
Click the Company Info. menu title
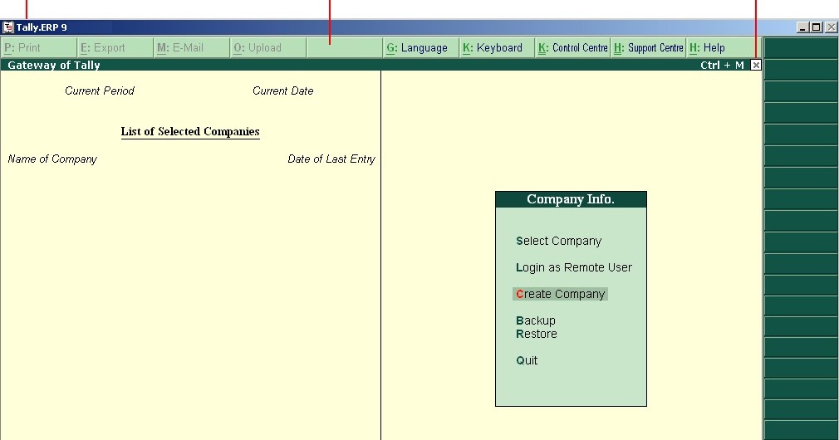pos(571,199)
